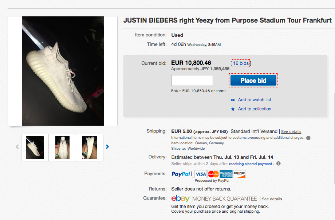Screen dimensions: 335x220
Task: Open shipping See details link
Action: click(291, 132)
